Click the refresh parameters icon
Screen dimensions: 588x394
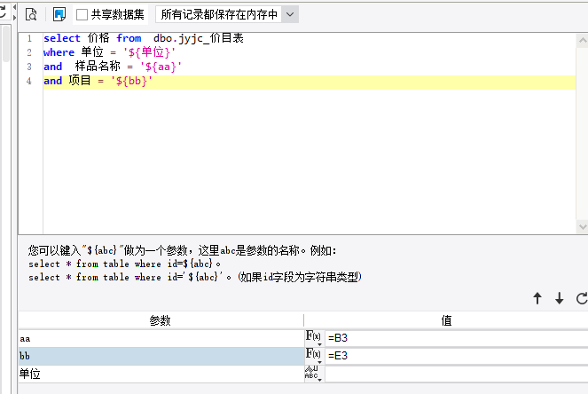click(582, 298)
